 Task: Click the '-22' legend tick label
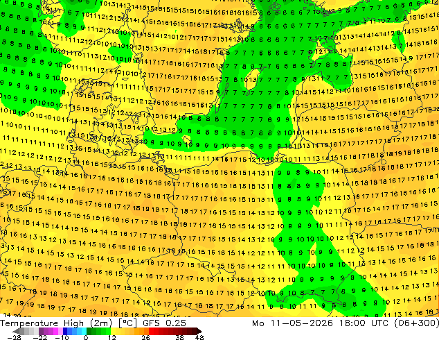coord(39,337)
